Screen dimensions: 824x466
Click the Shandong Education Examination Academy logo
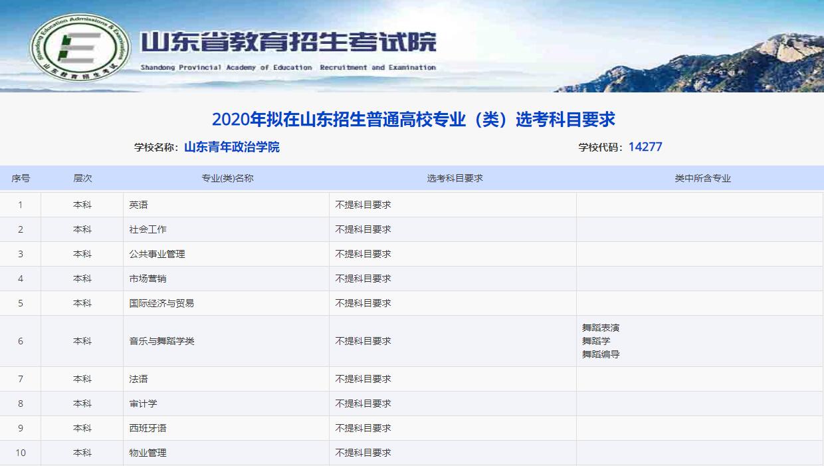(76, 47)
